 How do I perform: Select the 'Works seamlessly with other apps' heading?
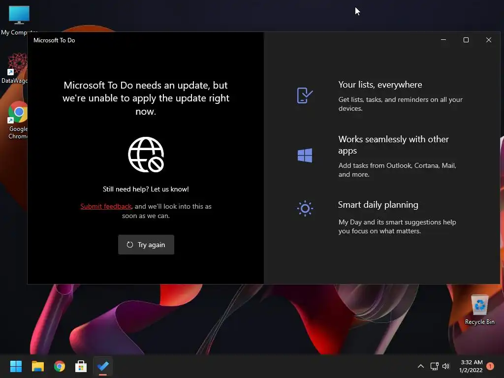click(x=393, y=145)
